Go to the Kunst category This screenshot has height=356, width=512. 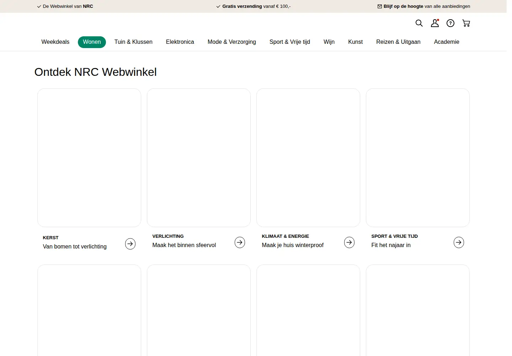[356, 42]
